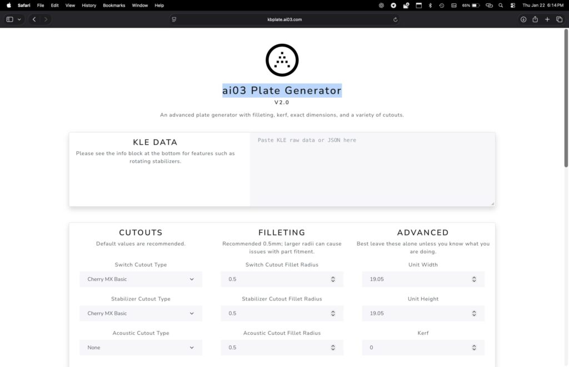The image size is (569, 367).
Task: Show the tab overview
Action: (x=560, y=19)
